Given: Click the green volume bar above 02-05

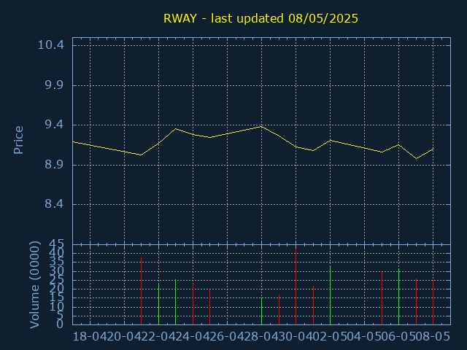Looking at the screenshot, I should point(330,295).
